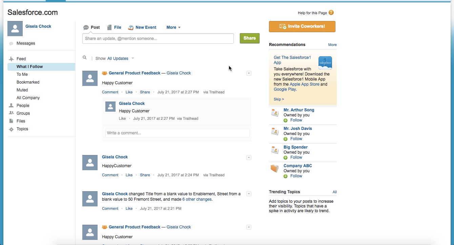Open the Company ABC record link

pos(297,166)
